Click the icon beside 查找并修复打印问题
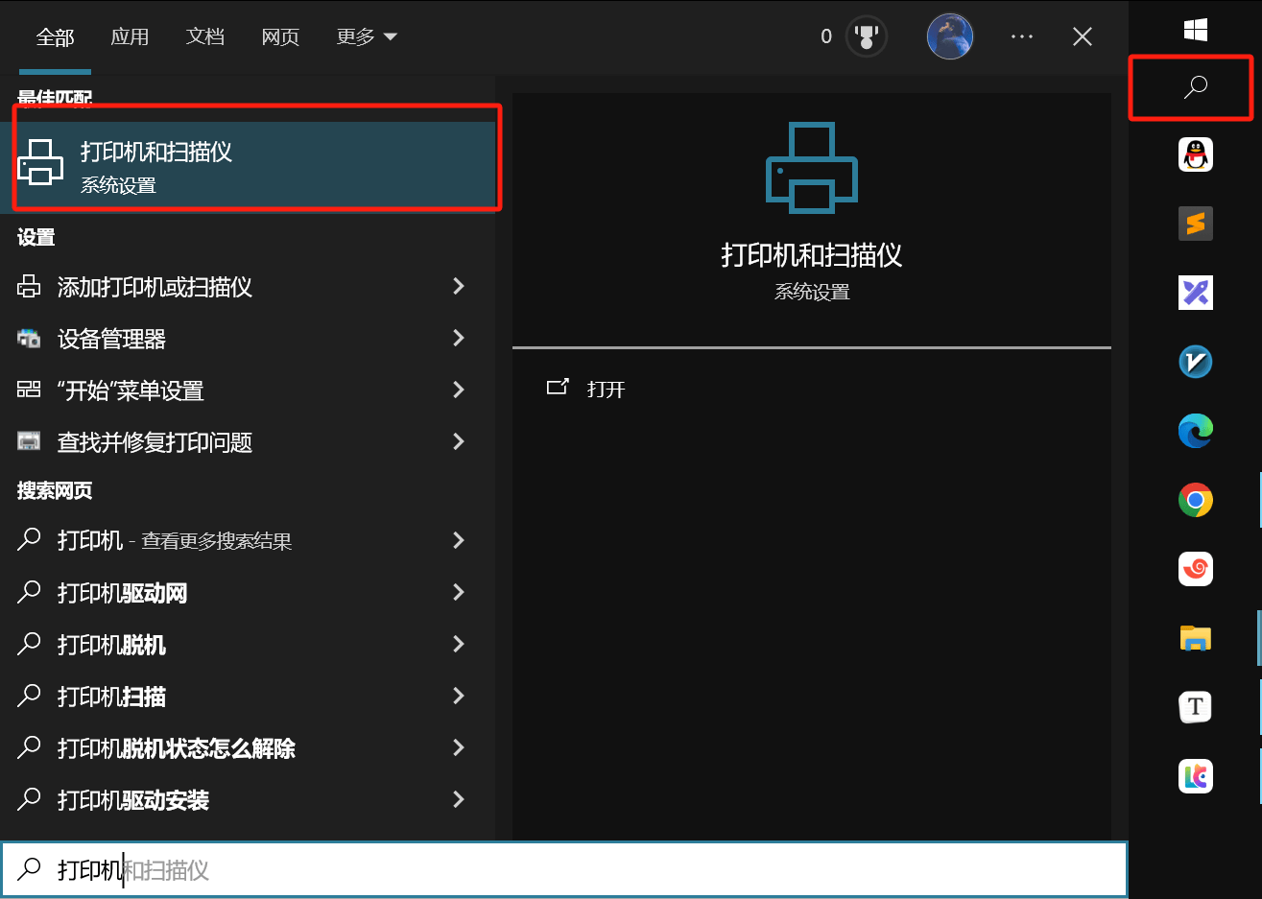Image resolution: width=1262 pixels, height=899 pixels. tap(29, 441)
